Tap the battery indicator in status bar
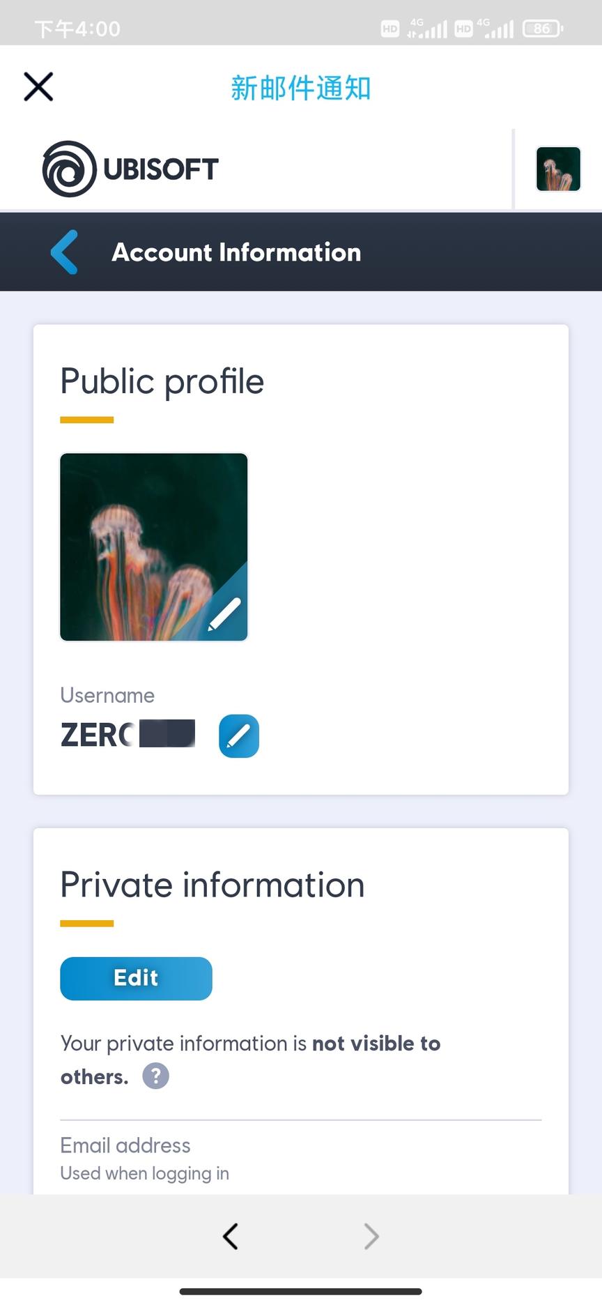Image resolution: width=602 pixels, height=1305 pixels. (543, 29)
